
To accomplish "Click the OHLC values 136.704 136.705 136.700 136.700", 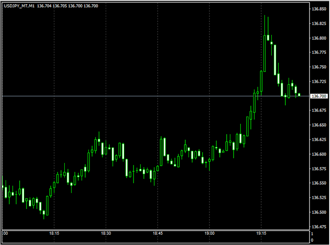I will click(67, 6).
